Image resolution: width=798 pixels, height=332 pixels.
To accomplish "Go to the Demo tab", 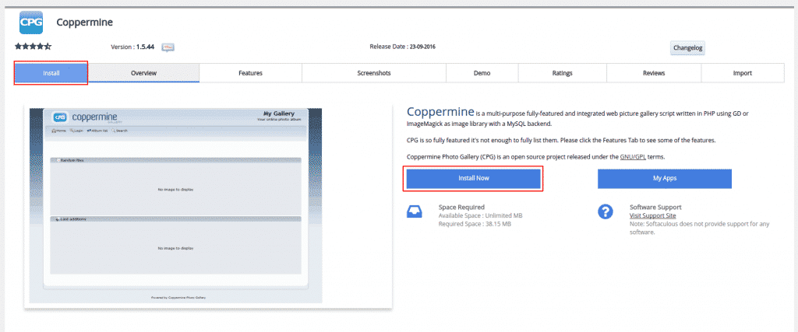I will tap(482, 73).
